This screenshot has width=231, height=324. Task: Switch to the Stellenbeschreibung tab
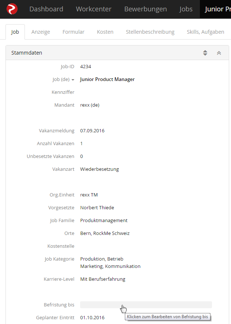150,32
